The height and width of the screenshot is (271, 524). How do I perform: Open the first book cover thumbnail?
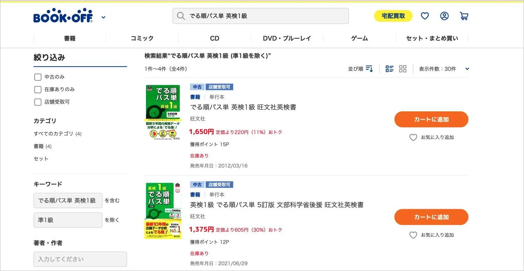(x=162, y=112)
